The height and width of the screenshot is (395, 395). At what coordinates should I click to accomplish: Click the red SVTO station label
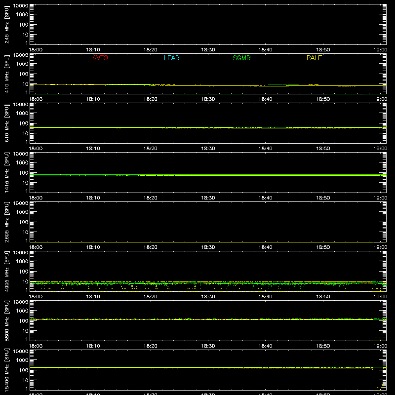[100, 58]
